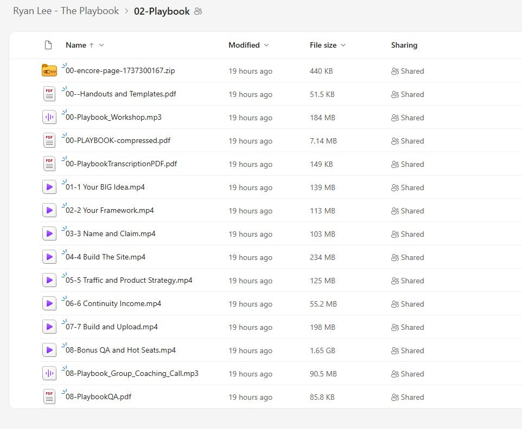Viewport: 522px width, 429px height.
Task: Expand the Modified column sort options
Action: coord(266,45)
